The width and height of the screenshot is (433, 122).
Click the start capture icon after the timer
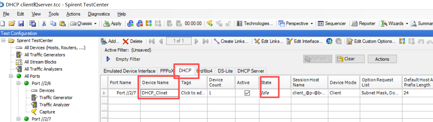[x=209, y=23]
